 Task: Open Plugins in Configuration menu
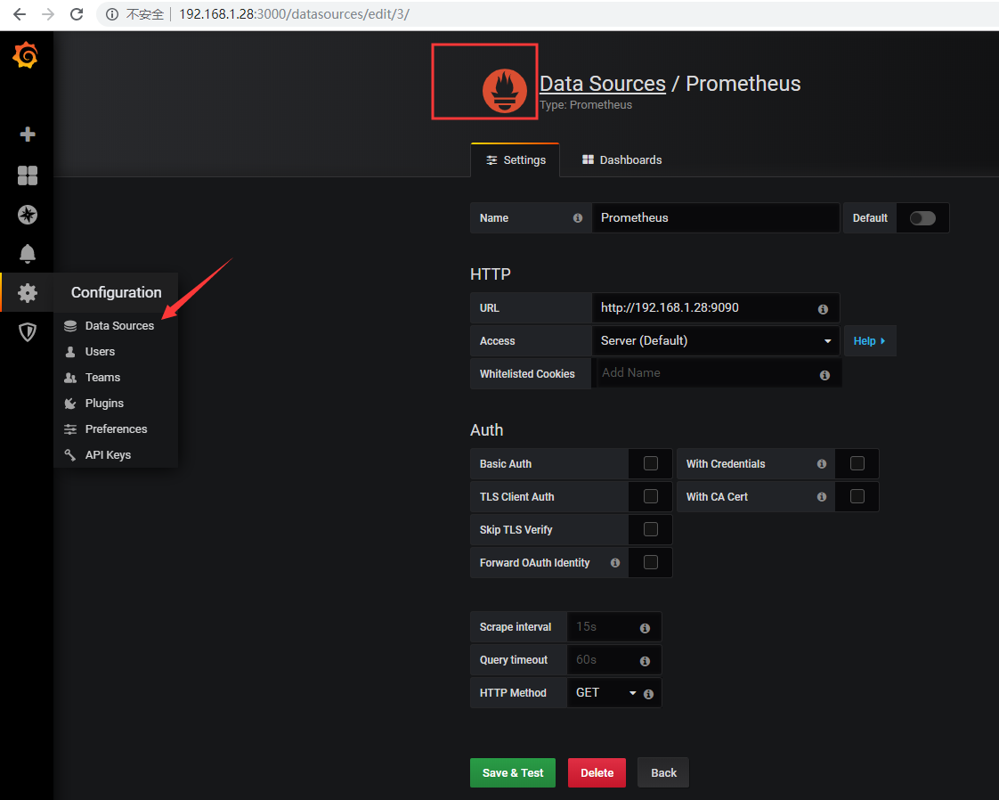[x=116, y=404]
